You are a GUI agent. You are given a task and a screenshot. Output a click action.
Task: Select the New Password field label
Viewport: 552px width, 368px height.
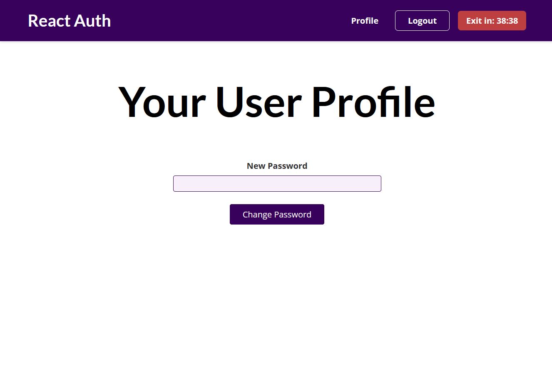pos(277,165)
